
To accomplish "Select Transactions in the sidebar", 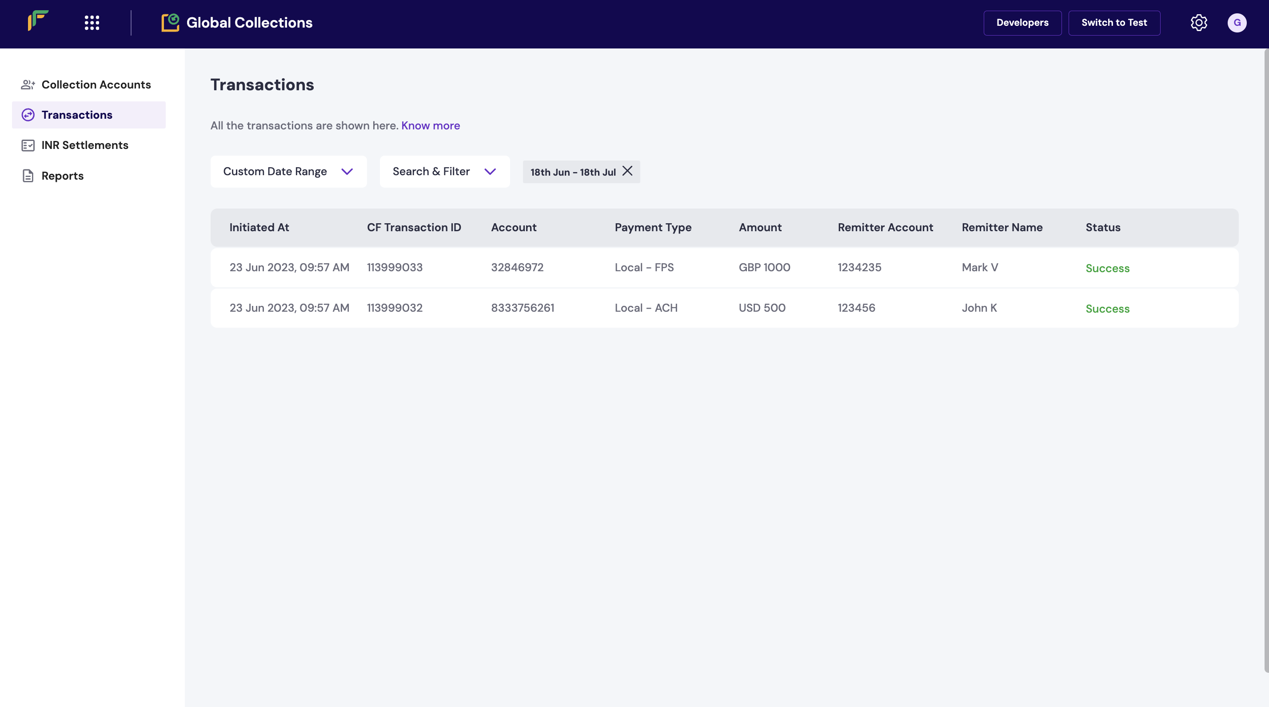I will point(77,115).
